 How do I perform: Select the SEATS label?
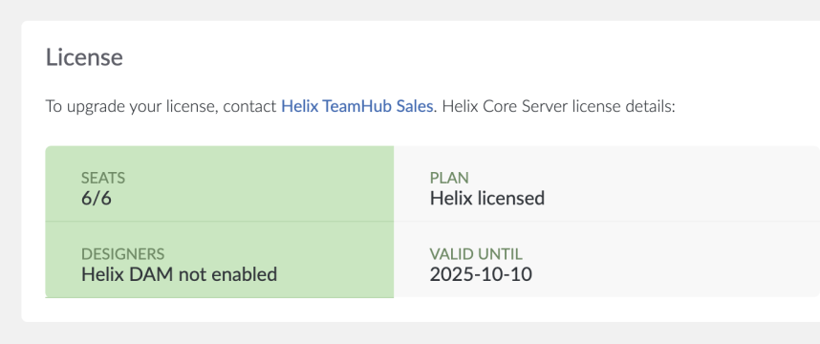pyautogui.click(x=103, y=179)
